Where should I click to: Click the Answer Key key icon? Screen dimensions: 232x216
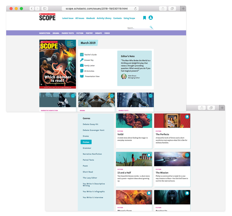pos(82,60)
